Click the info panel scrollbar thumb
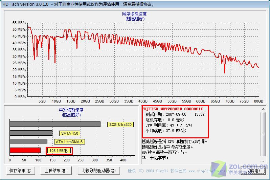Viewport: 270px width, 180px height. pos(263,134)
